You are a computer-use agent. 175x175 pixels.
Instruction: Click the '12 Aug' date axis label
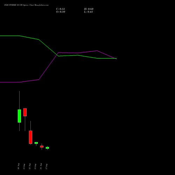click(30, 166)
